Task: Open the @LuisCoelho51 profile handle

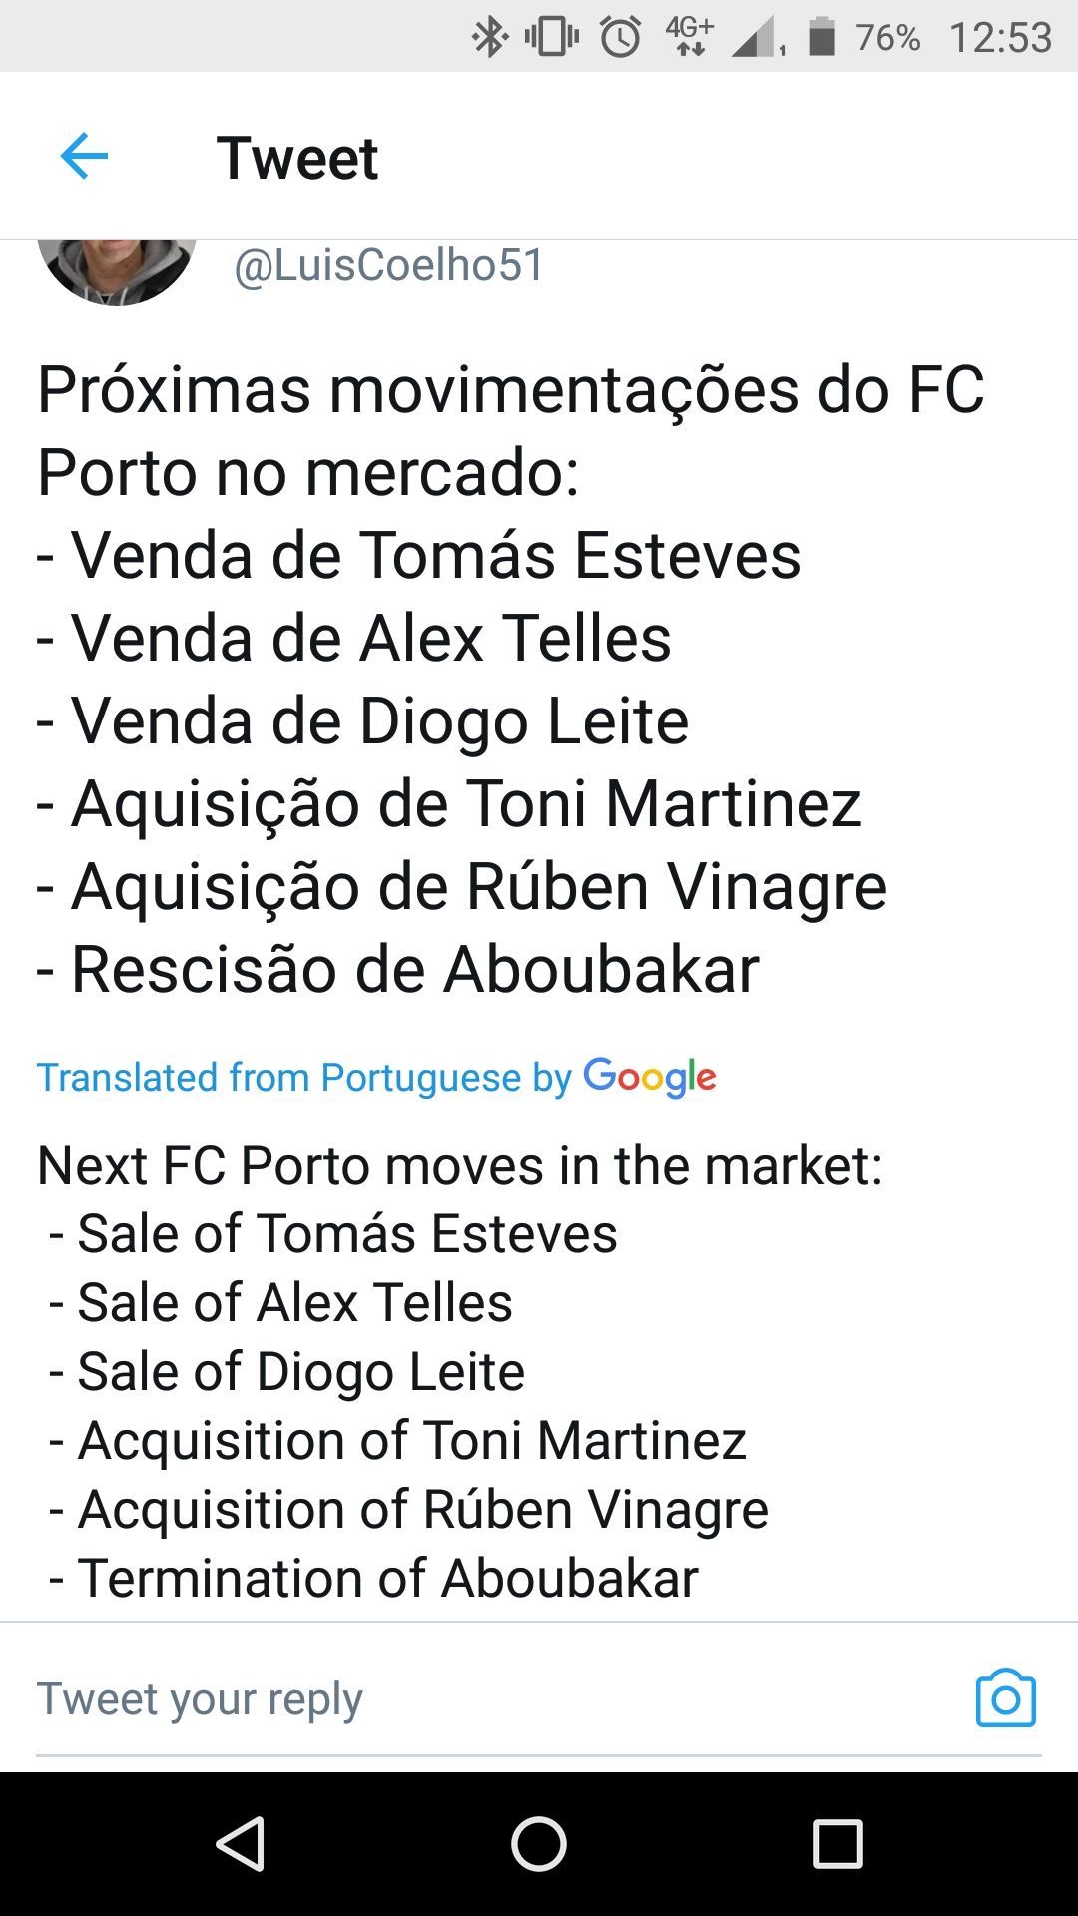Action: pyautogui.click(x=388, y=266)
